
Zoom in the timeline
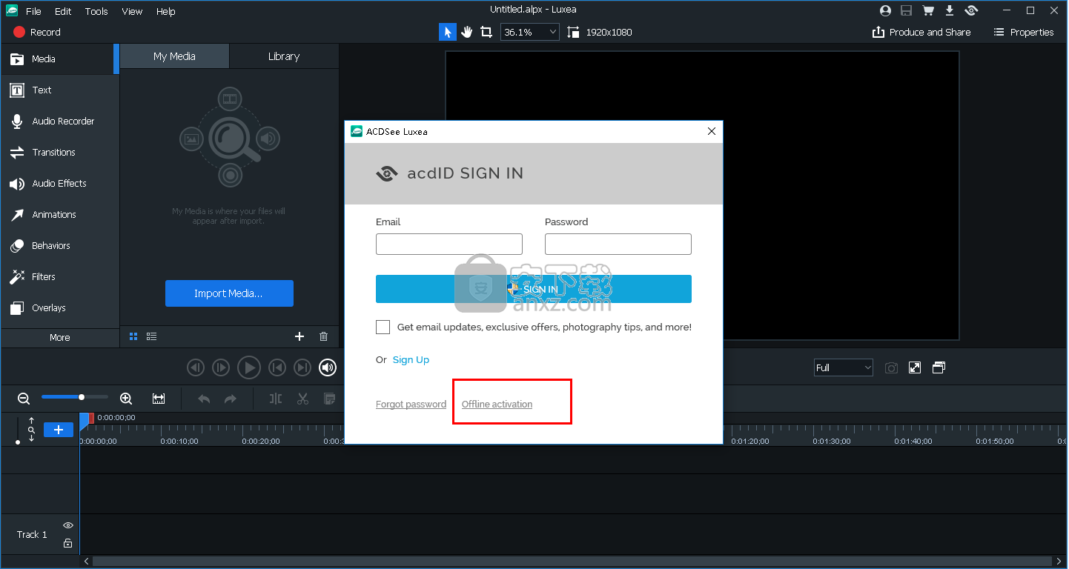126,399
